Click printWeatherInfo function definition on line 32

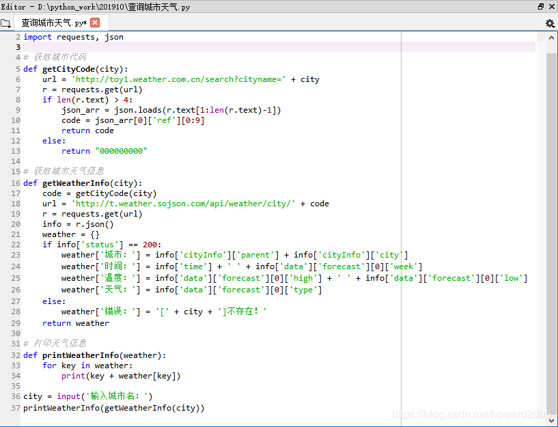pos(95,355)
